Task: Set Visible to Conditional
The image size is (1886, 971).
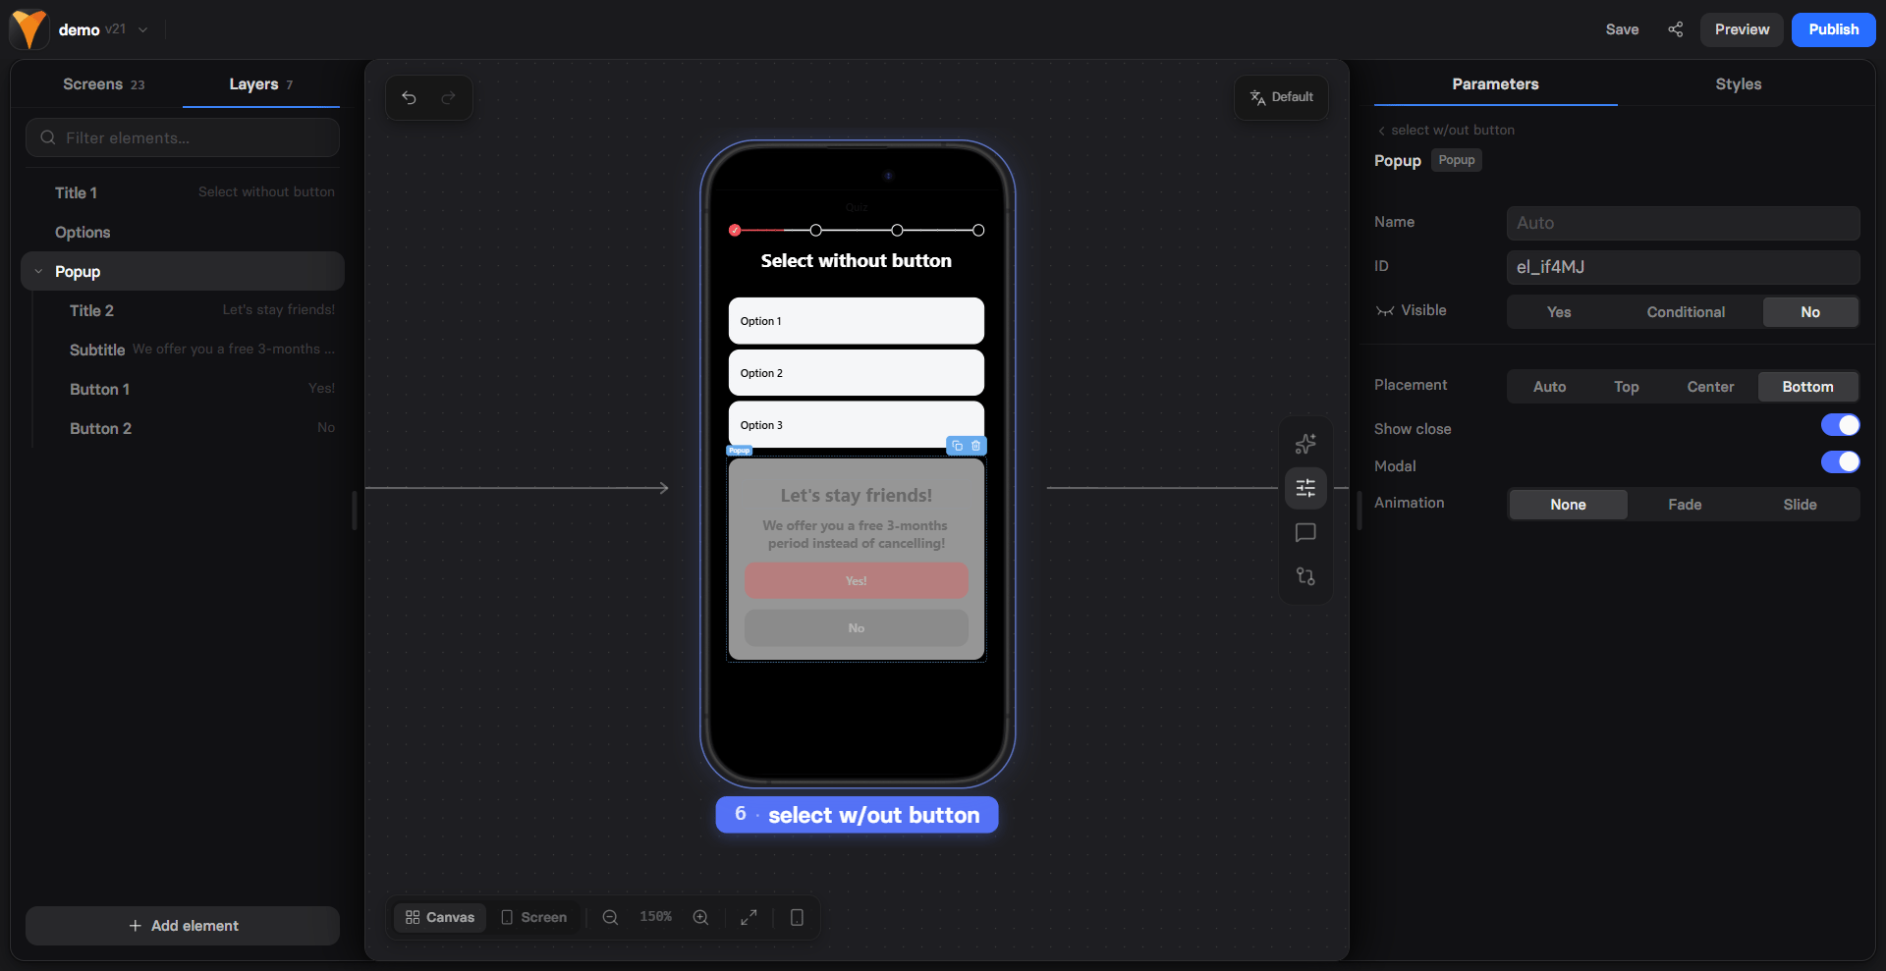Action: click(1686, 312)
